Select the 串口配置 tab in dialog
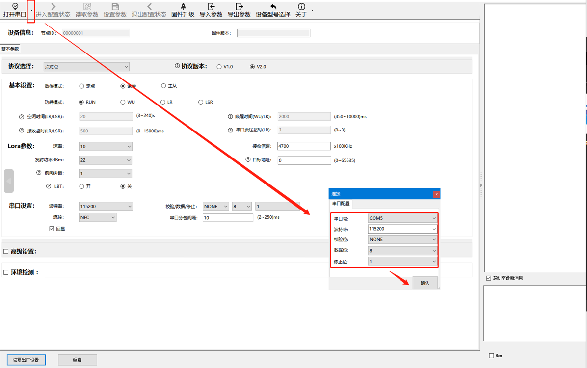The image size is (587, 368). 341,204
